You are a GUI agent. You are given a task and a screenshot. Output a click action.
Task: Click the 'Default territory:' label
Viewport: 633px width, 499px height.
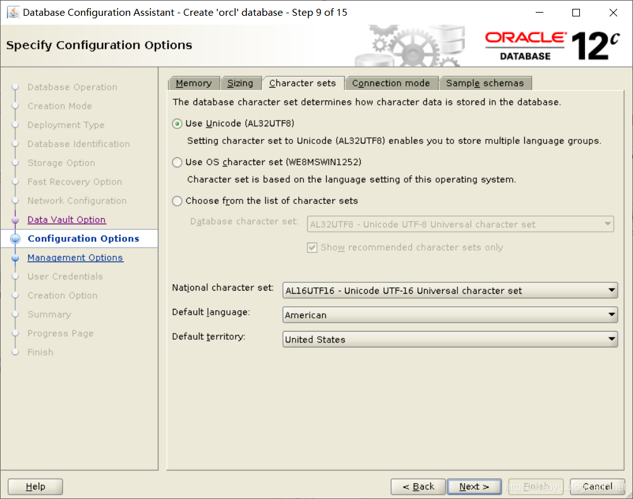pos(208,336)
